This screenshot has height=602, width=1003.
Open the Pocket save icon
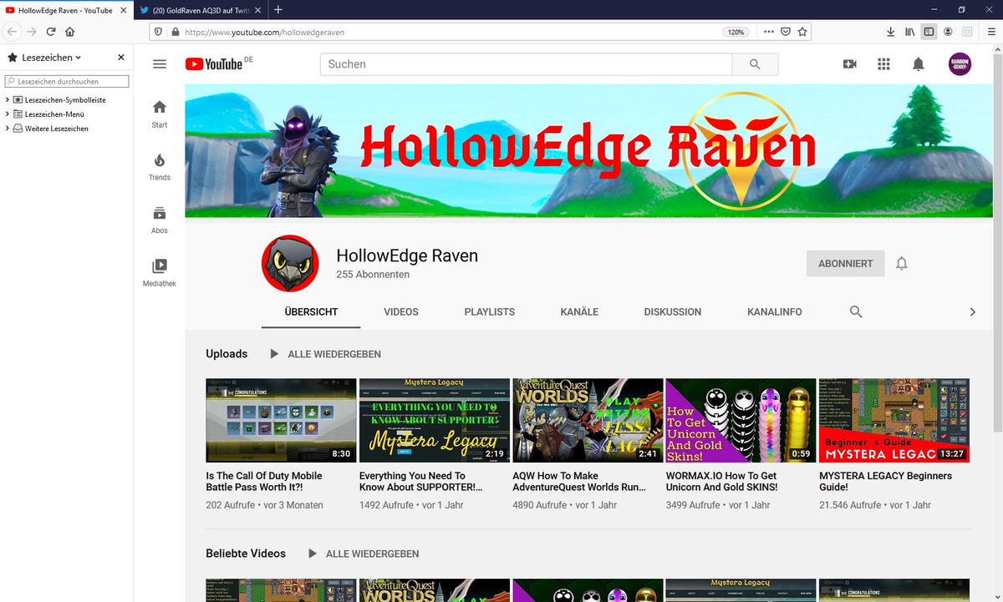786,32
